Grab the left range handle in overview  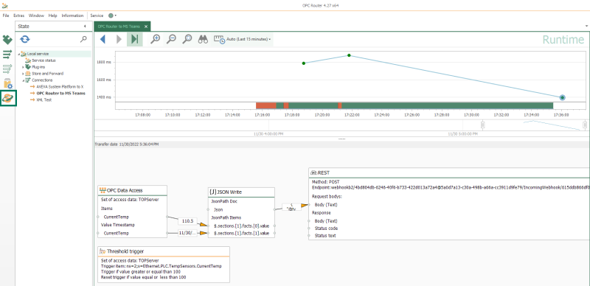tap(483, 125)
